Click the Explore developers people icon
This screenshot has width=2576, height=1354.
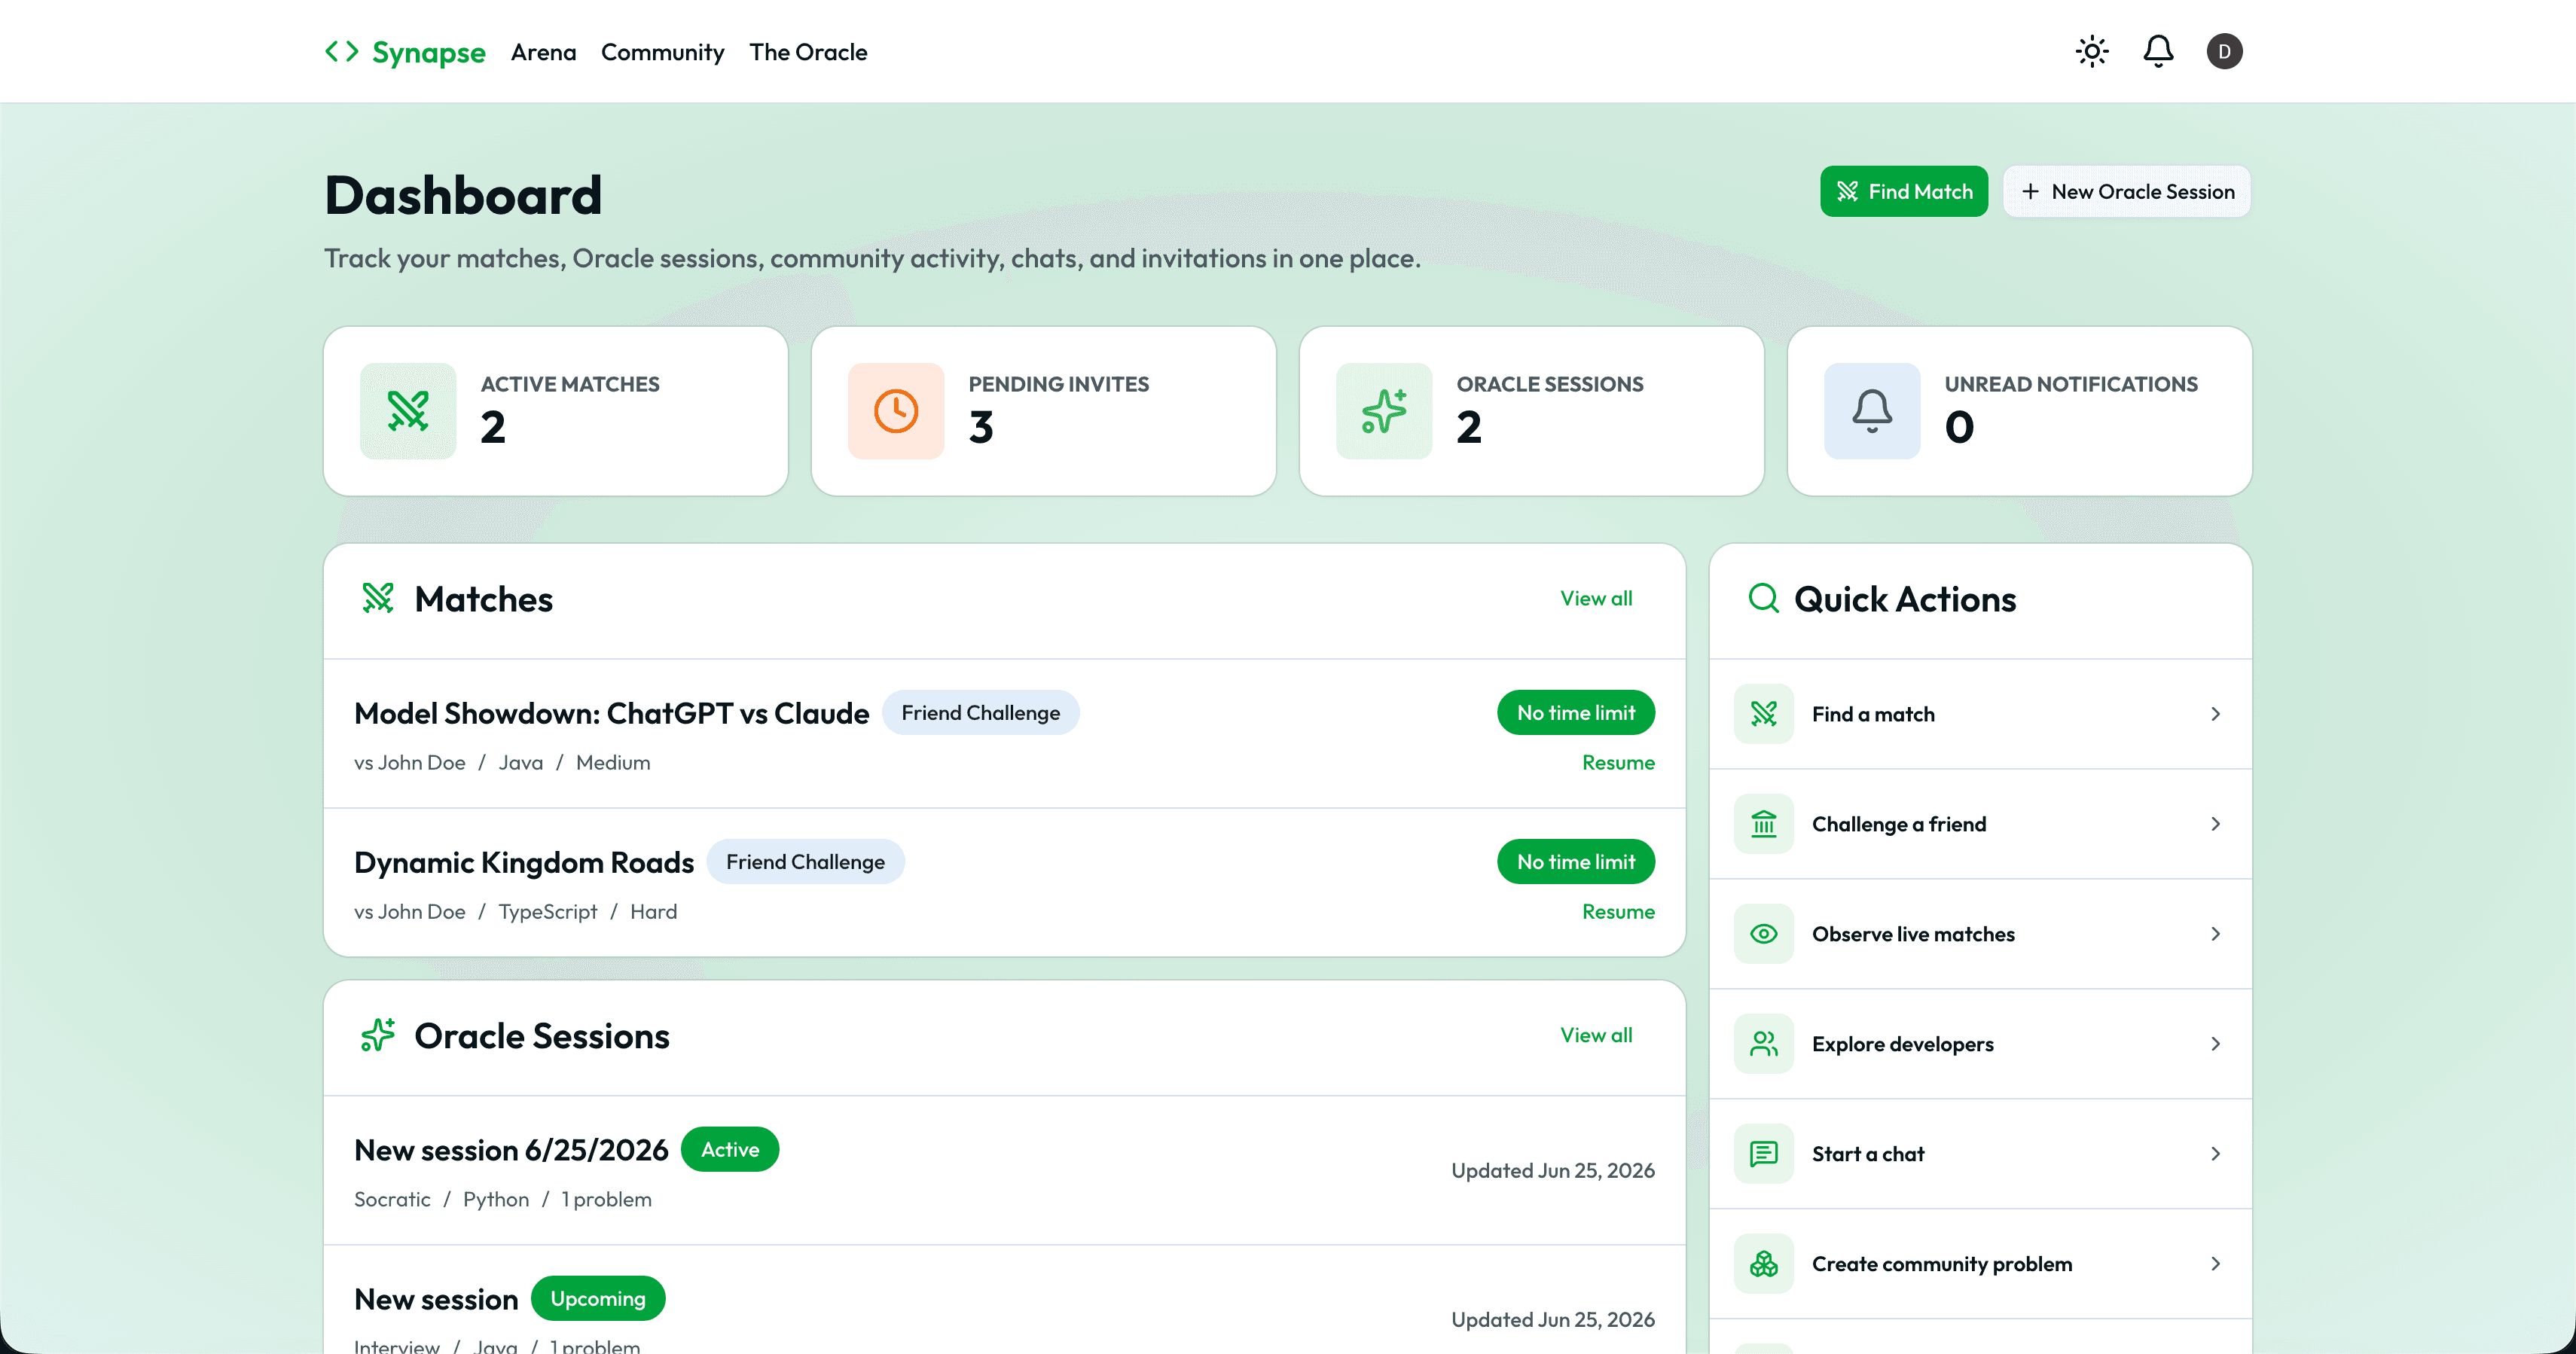(x=1764, y=1044)
